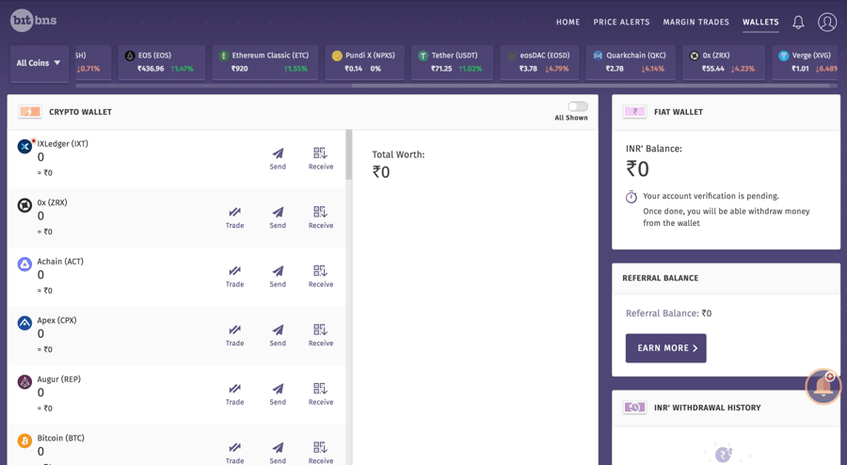Select EOS (EOS) ticker card

point(162,63)
